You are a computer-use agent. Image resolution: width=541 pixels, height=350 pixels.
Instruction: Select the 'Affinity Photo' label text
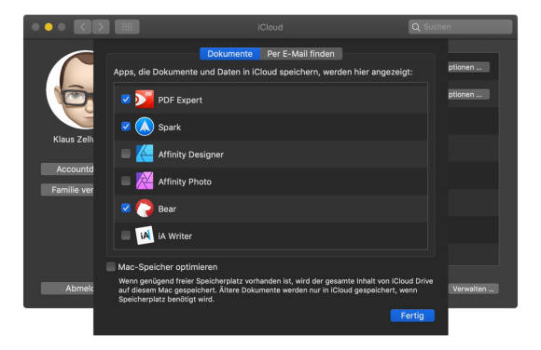point(185,182)
